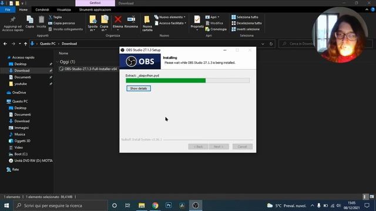Click the Incolla ribbon icon
Image resolution: width=376 pixels, height=211 pixels.
tap(41, 19)
